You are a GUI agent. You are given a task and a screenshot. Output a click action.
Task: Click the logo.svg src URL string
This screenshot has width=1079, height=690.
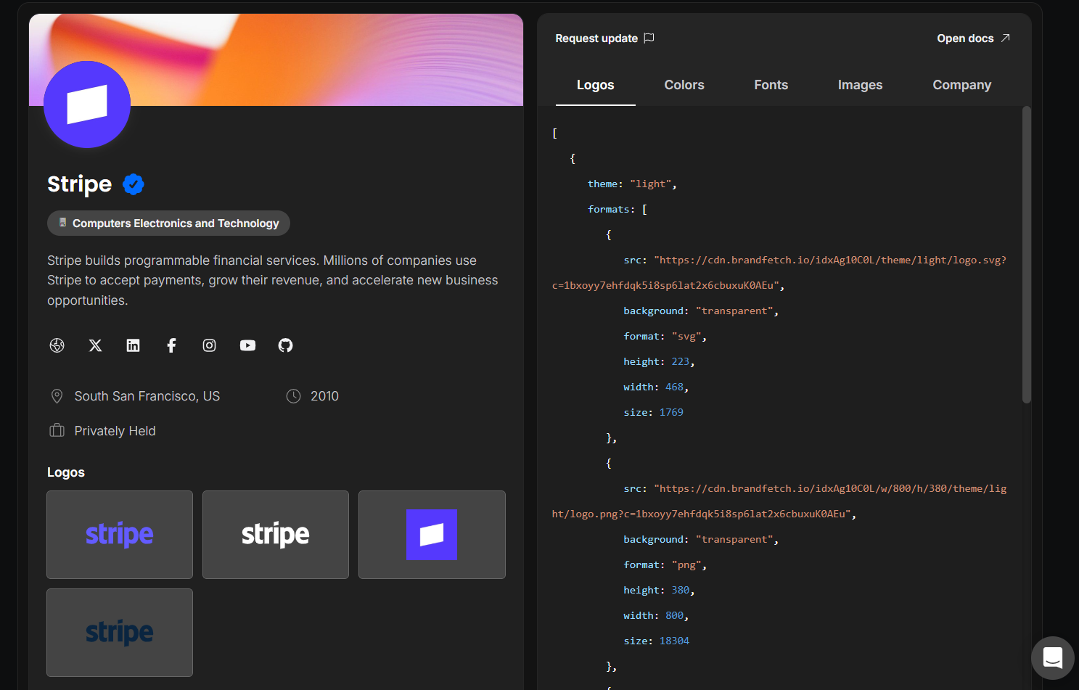coord(779,273)
